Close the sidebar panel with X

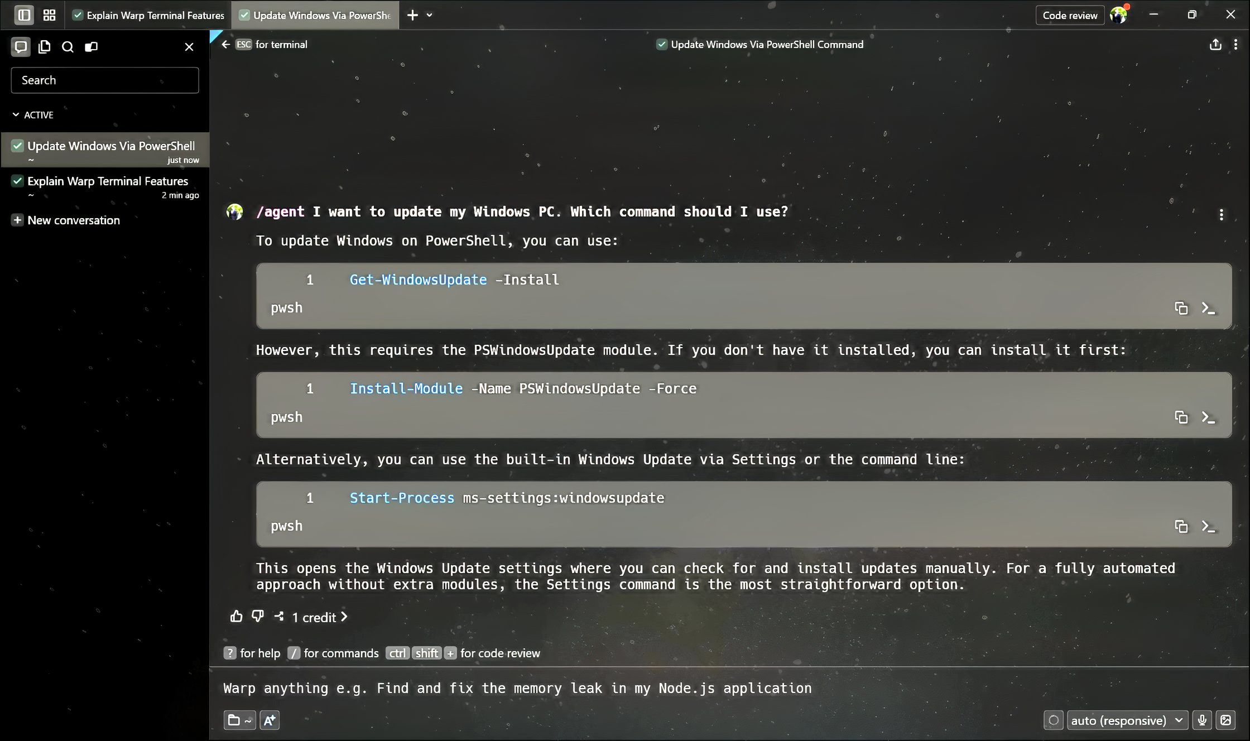click(189, 47)
